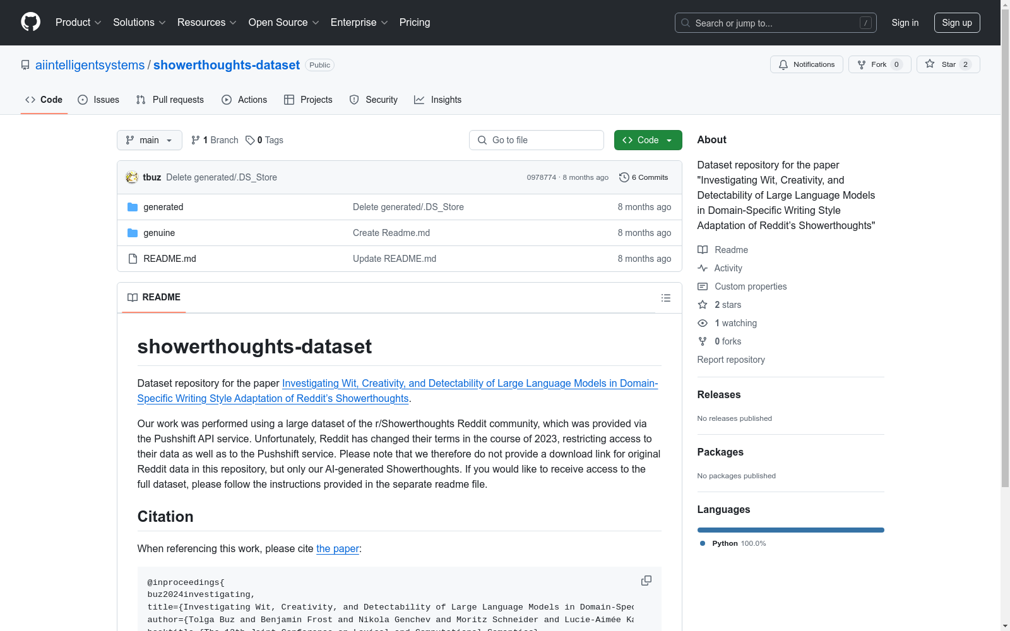
Task: Click the Sign up button
Action: click(957, 23)
